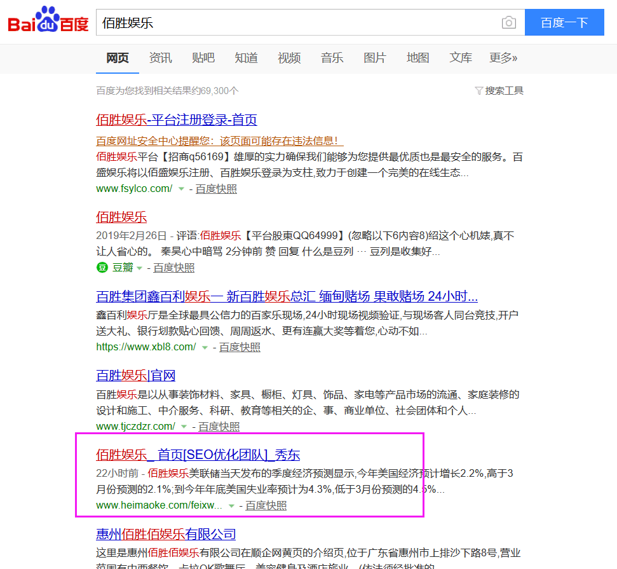Expand dropdown arrow next to www.heimaoke.com
This screenshot has width=617, height=569.
tap(231, 505)
